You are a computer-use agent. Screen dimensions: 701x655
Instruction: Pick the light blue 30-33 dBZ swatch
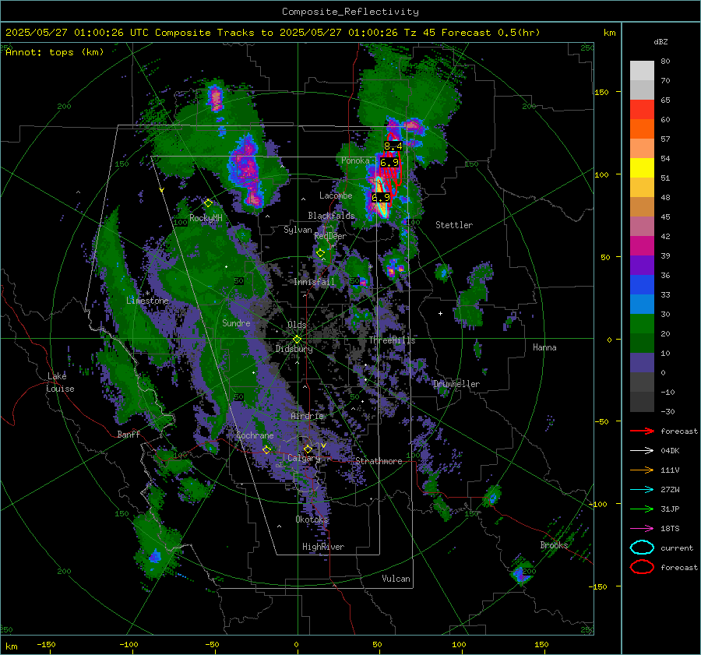(642, 305)
